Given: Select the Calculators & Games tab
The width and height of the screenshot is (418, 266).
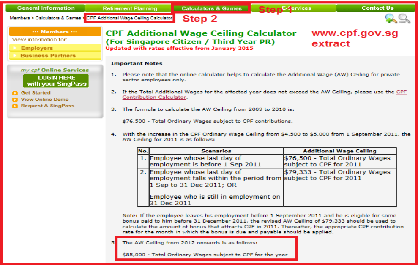Looking at the screenshot, I should (x=212, y=8).
